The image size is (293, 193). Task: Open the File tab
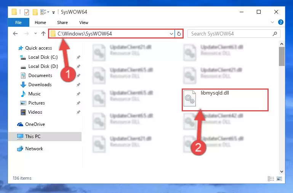click(x=19, y=23)
